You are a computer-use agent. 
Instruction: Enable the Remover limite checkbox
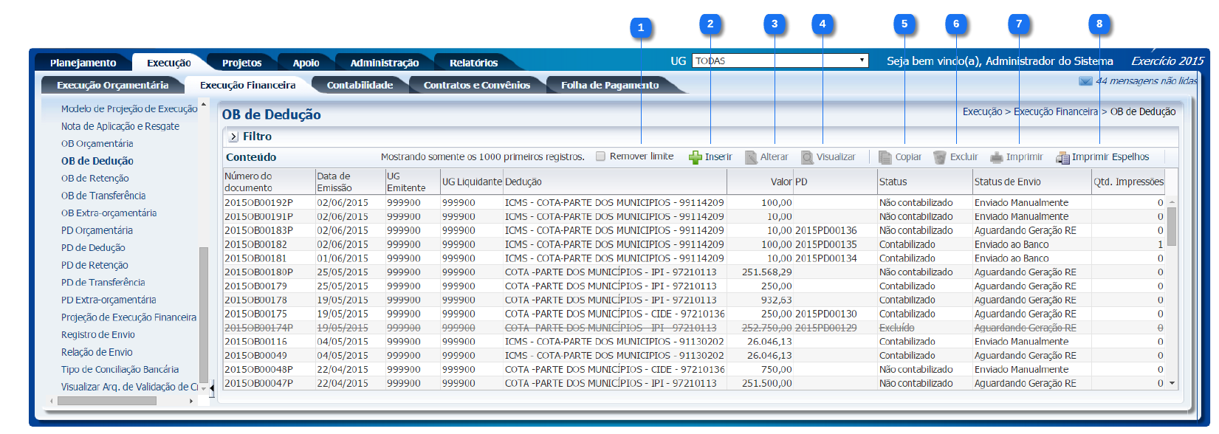[601, 156]
